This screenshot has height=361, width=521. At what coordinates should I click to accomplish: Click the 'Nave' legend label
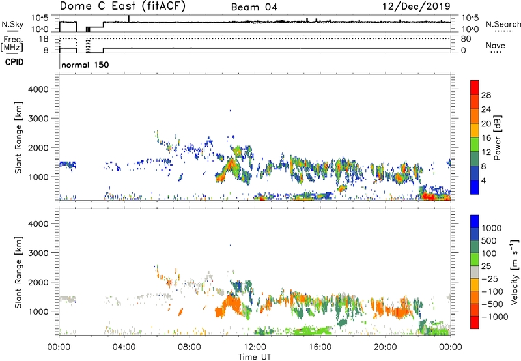coord(496,46)
